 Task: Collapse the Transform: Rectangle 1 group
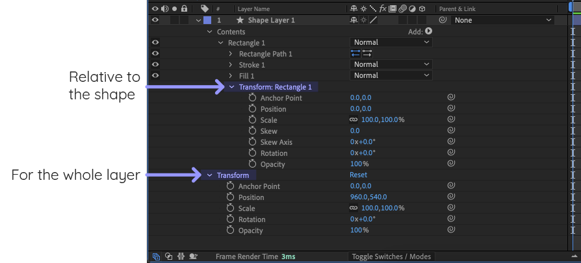[231, 87]
